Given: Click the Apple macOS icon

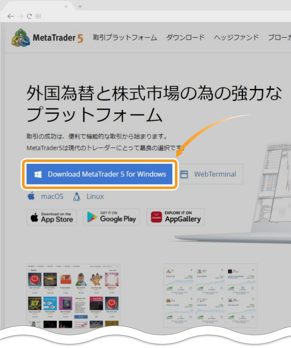Looking at the screenshot, I should [x=31, y=196].
